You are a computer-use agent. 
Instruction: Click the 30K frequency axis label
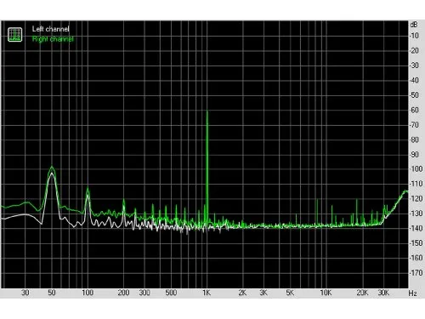383,293
